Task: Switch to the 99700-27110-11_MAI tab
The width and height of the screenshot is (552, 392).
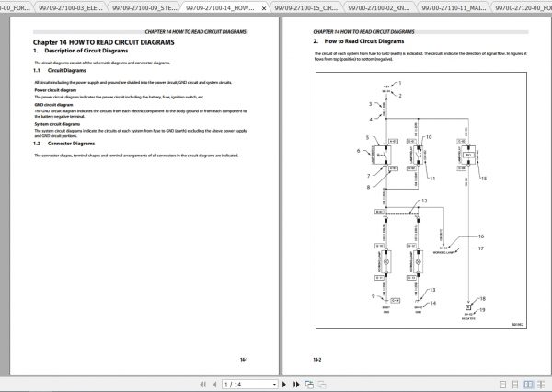Action: click(454, 7)
